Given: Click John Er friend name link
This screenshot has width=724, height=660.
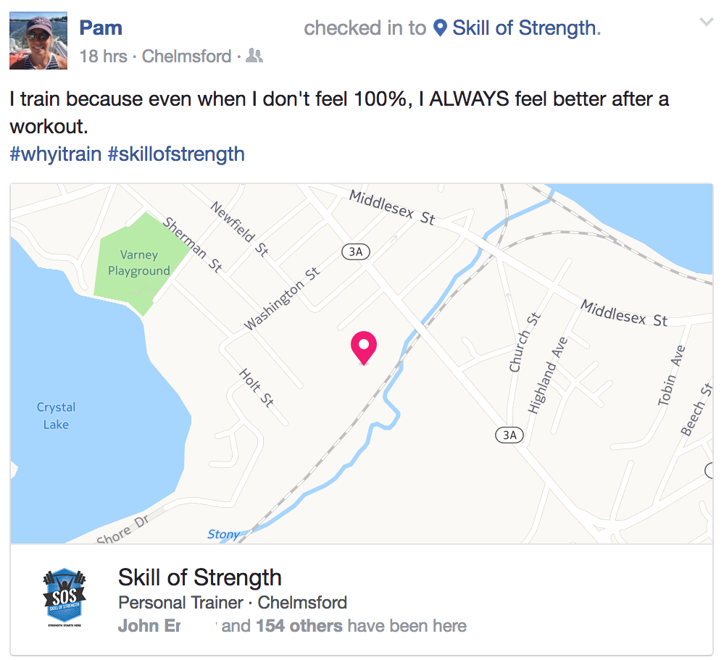Looking at the screenshot, I should (x=149, y=626).
